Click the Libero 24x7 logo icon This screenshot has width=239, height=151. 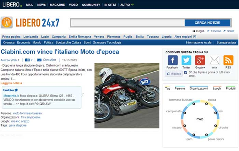point(7,23)
